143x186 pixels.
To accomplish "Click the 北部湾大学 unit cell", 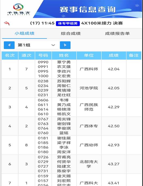I will coord(89,164).
